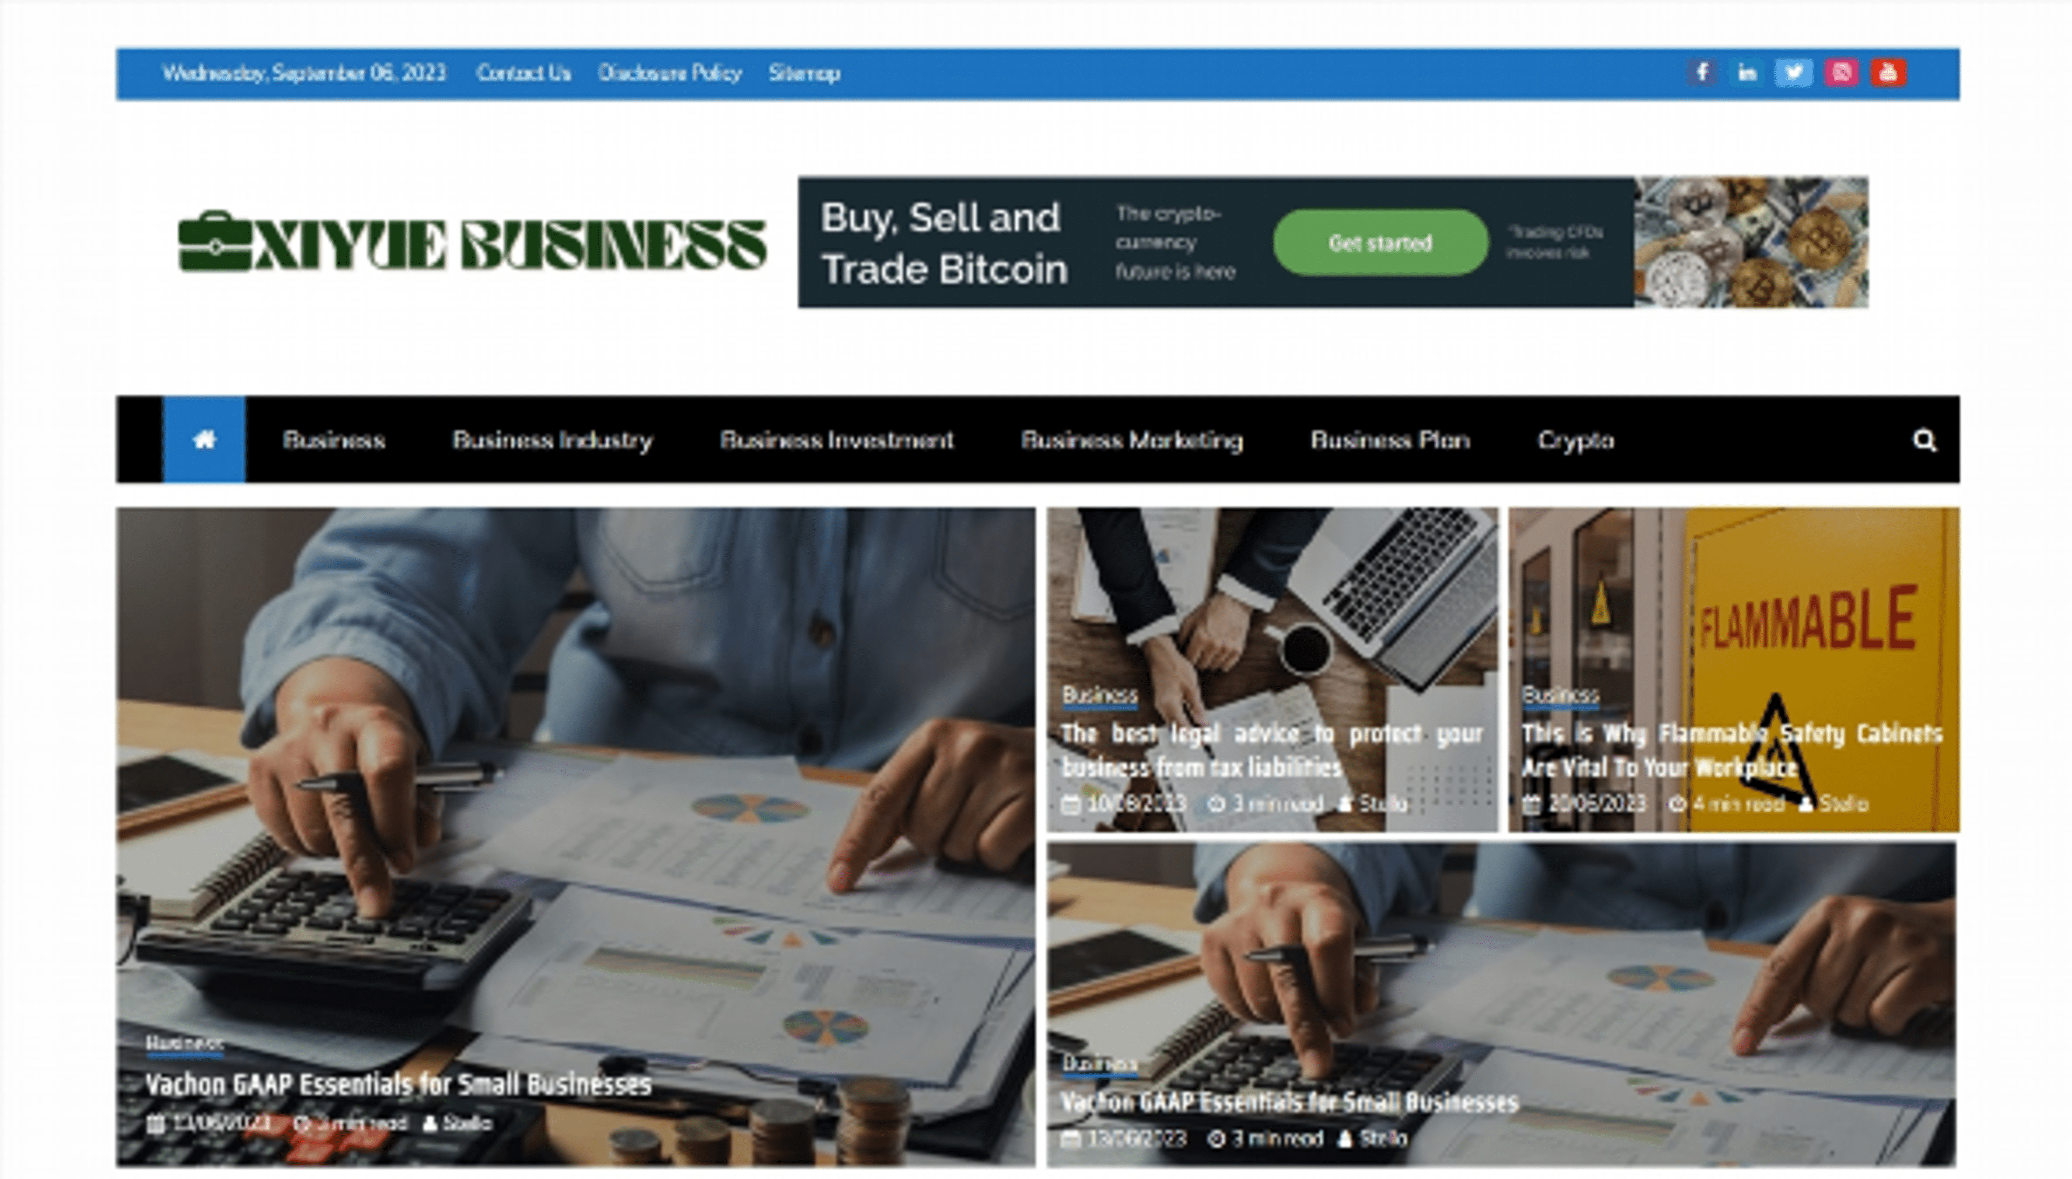Click the Contact Us link
This screenshot has height=1179, width=2072.
[523, 73]
